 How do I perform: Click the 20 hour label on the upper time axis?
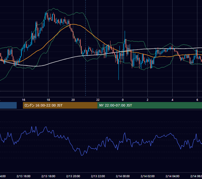pyautogui.click(x=73, y=100)
